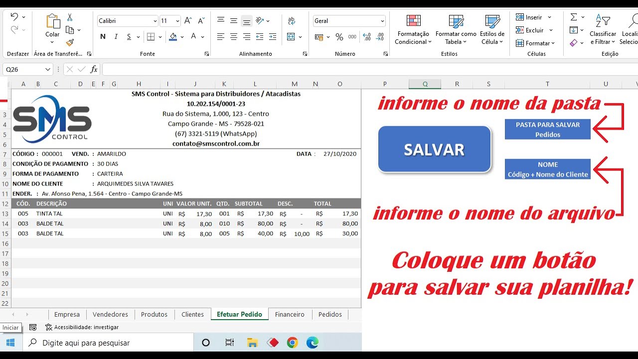Click the Copy icon
This screenshot has height=359, width=638.
[70, 30]
